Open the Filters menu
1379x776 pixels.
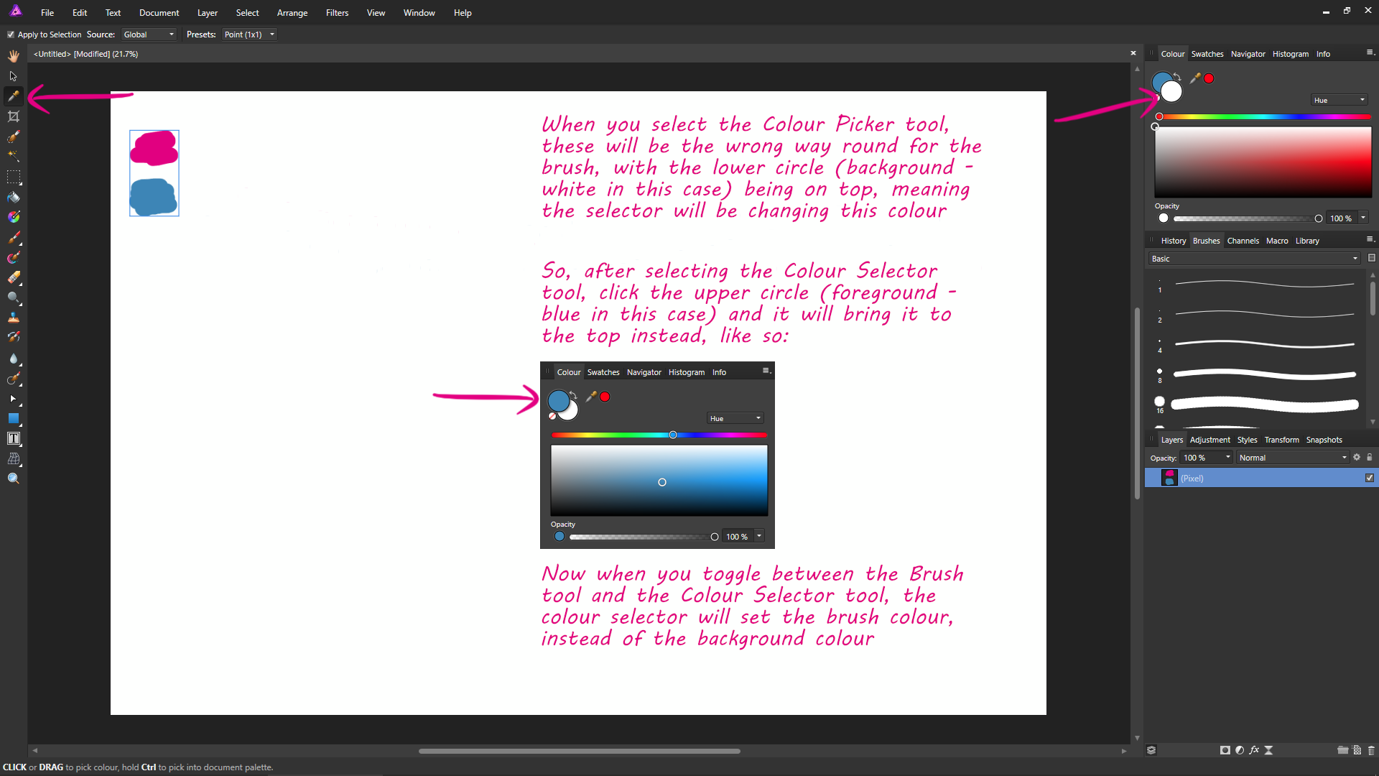tap(336, 12)
